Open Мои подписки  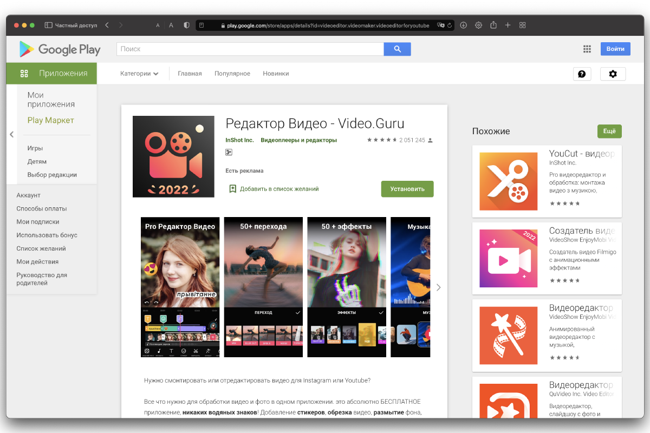coord(38,222)
